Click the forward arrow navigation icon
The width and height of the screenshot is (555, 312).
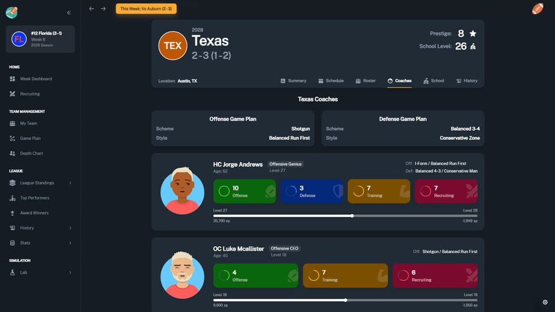[103, 9]
